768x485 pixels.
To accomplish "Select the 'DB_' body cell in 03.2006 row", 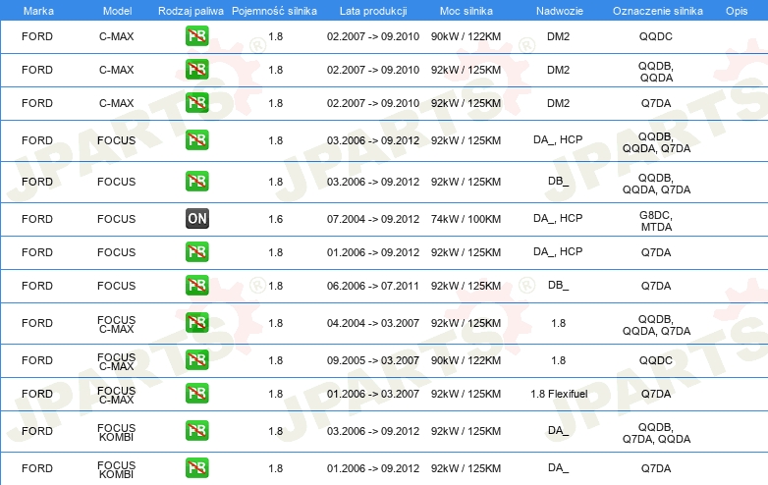I will pyautogui.click(x=559, y=181).
